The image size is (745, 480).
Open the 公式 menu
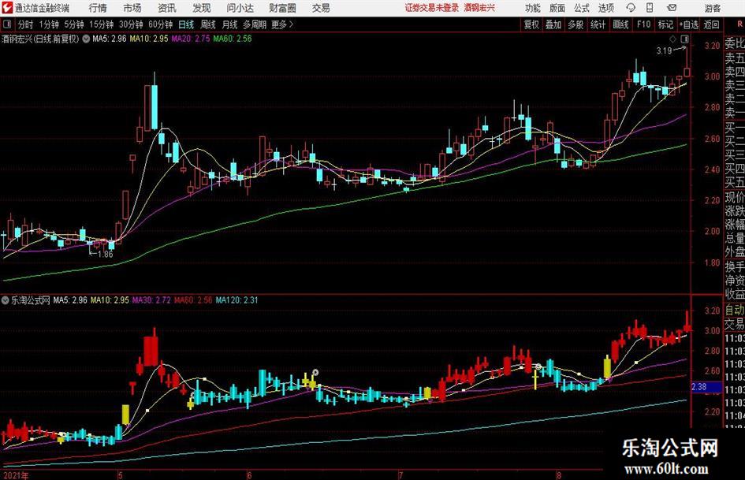click(582, 8)
